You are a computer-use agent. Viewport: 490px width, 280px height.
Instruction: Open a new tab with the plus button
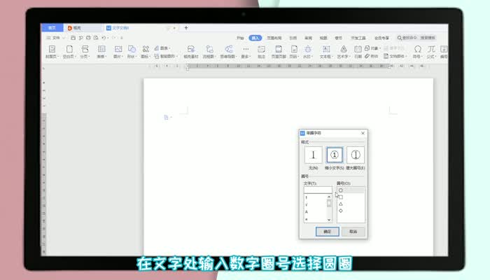(x=186, y=28)
